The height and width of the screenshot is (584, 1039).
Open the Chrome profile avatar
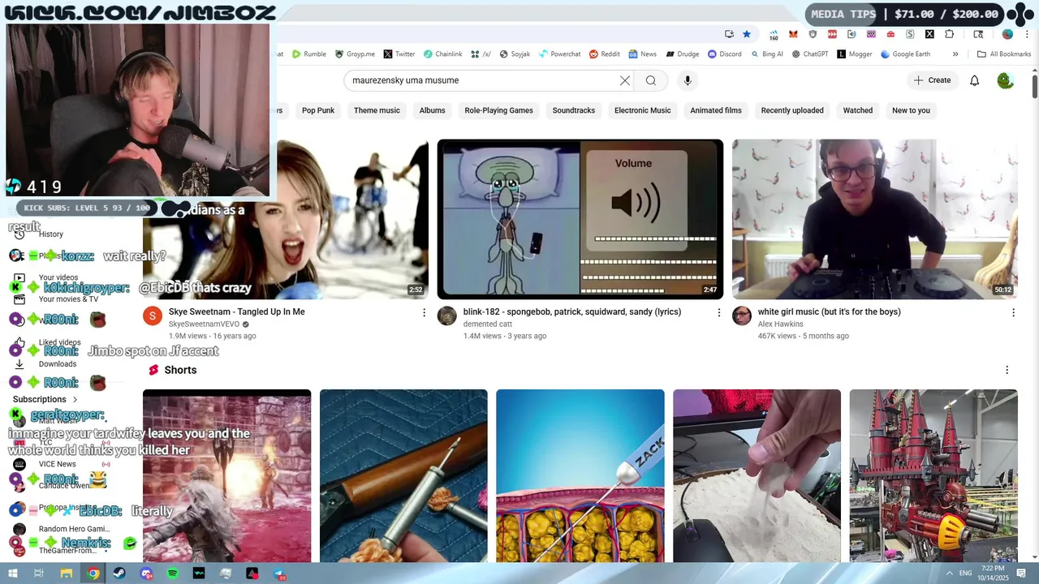[1007, 34]
